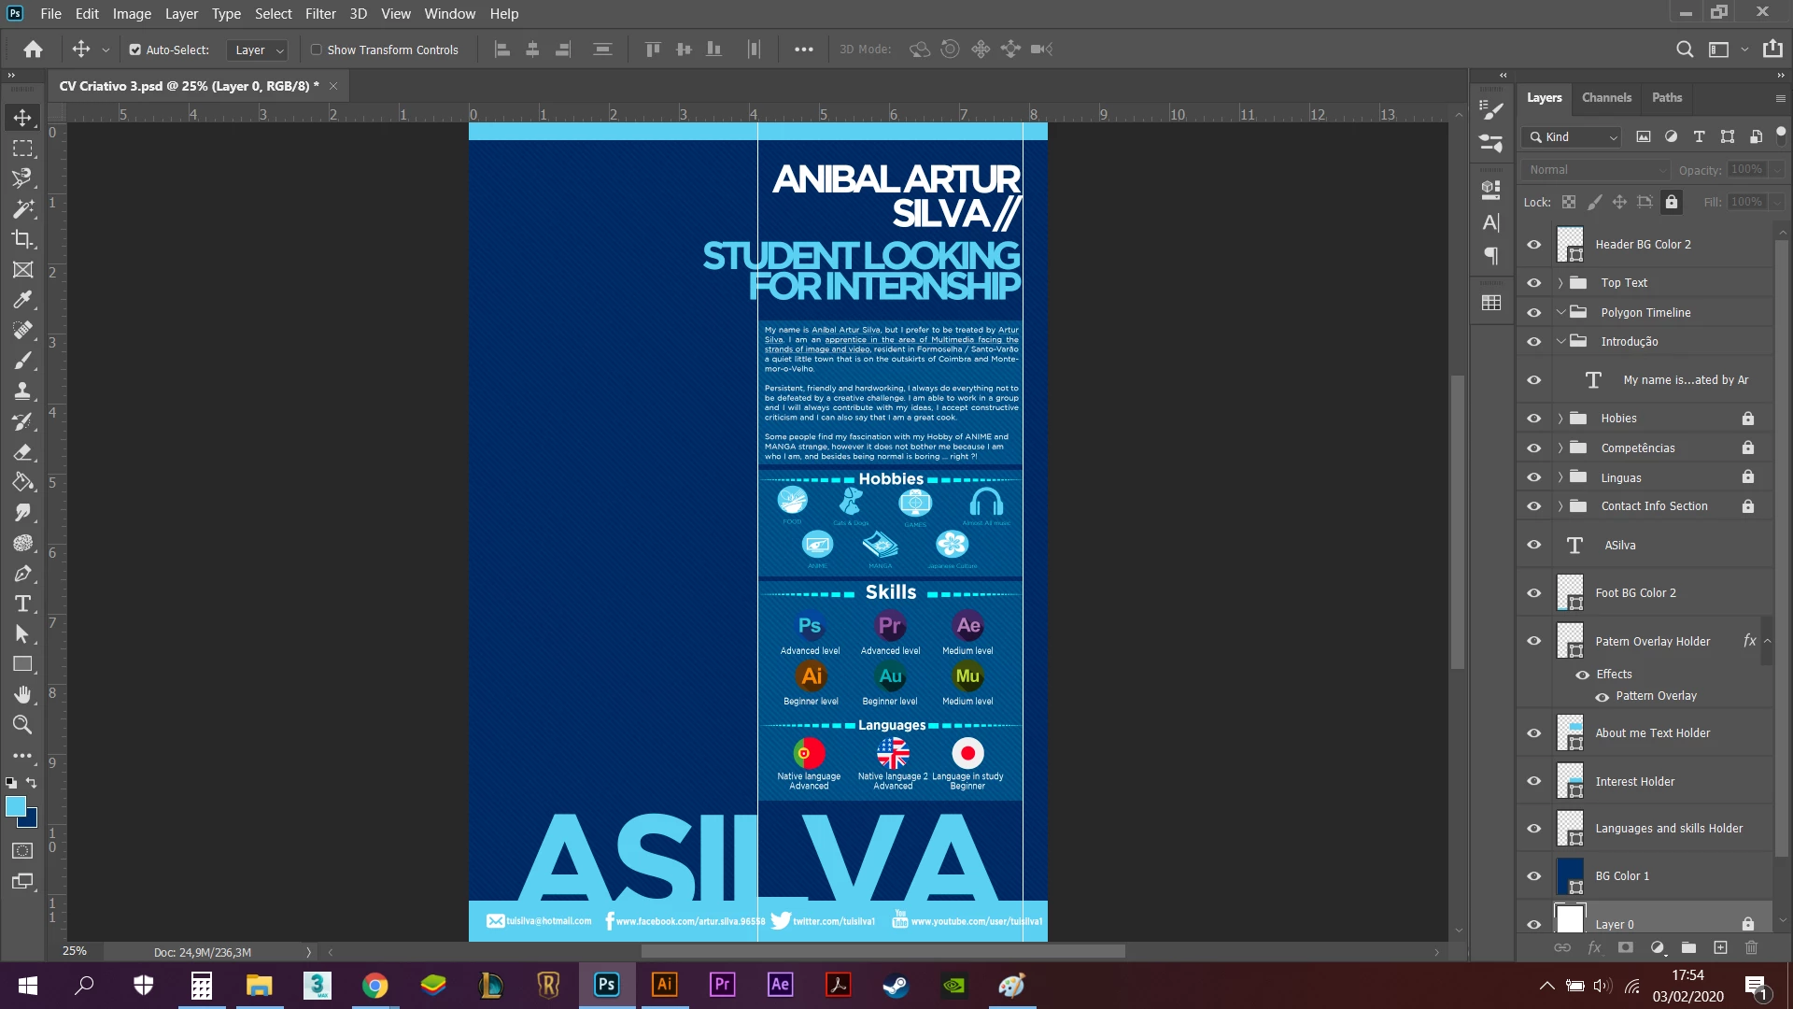Image resolution: width=1793 pixels, height=1009 pixels.
Task: Click the foreground color swatch
Action: point(16,806)
